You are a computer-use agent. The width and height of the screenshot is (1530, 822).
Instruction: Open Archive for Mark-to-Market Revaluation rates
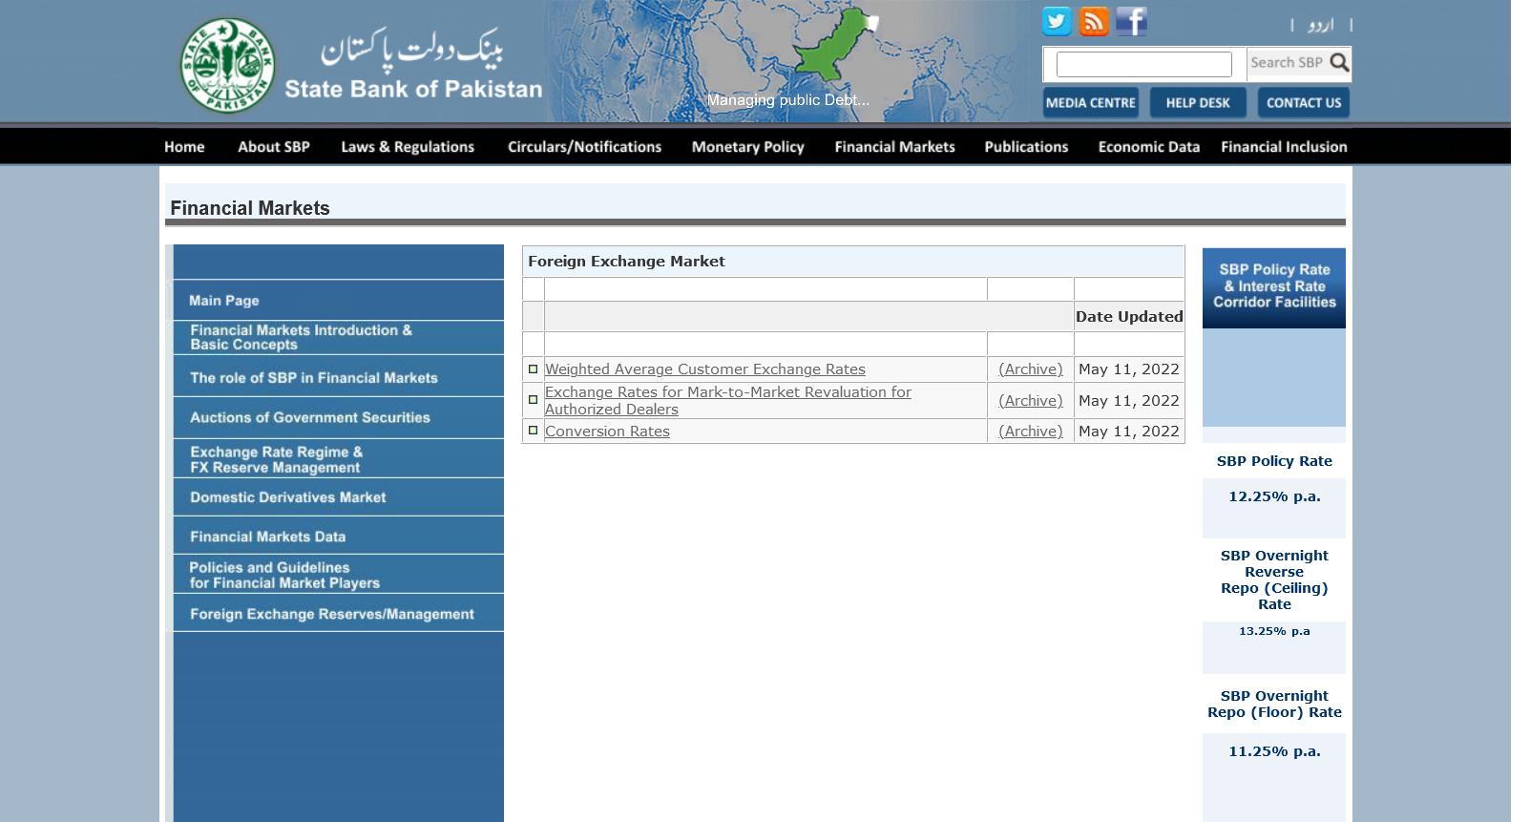point(1030,401)
